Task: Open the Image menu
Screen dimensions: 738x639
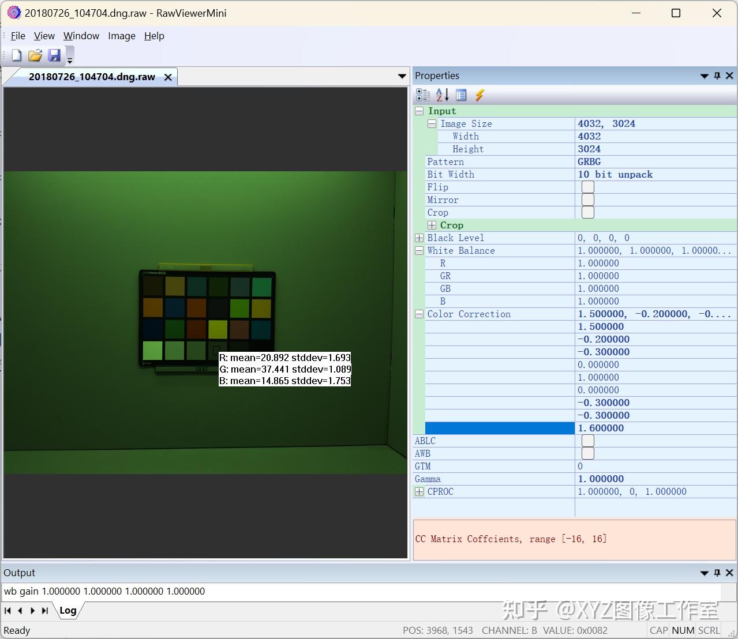Action: 122,36
